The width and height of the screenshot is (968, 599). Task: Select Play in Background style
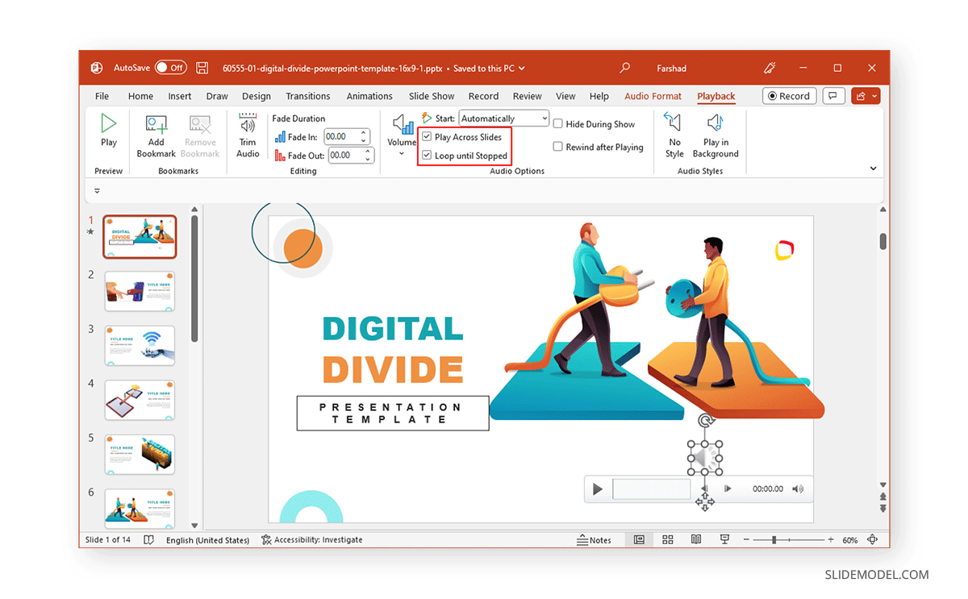tap(715, 133)
